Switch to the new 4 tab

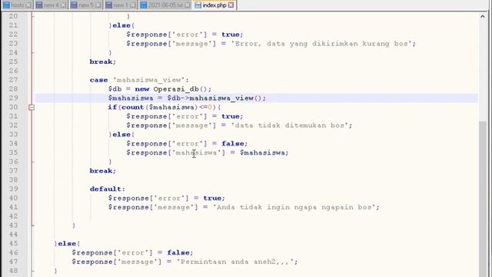(x=52, y=5)
